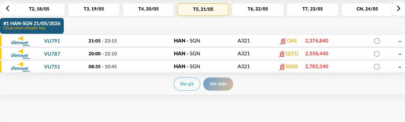Click the 2,374,840 fare price
Viewport: 405px width, 122px height.
point(317,41)
